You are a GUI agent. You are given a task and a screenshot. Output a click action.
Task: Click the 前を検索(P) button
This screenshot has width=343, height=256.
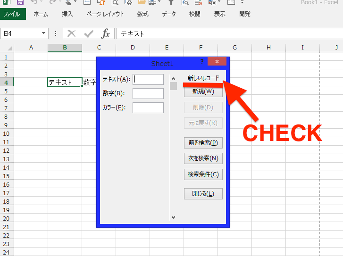pyautogui.click(x=203, y=143)
